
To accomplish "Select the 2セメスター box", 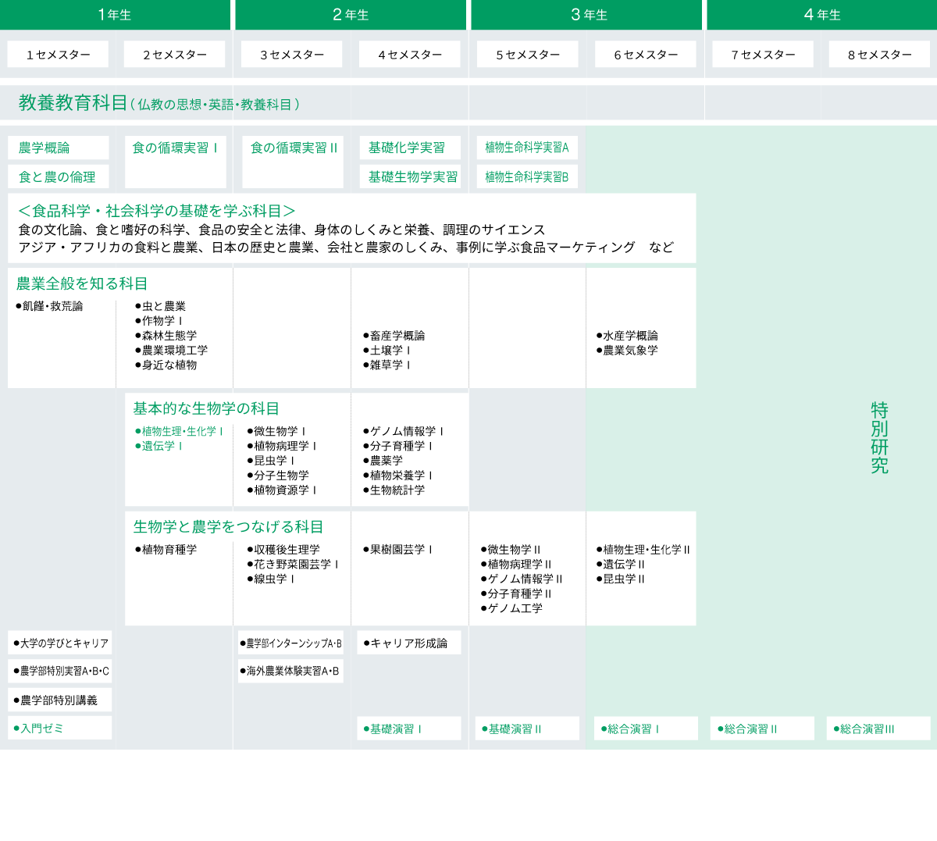I will (x=175, y=55).
